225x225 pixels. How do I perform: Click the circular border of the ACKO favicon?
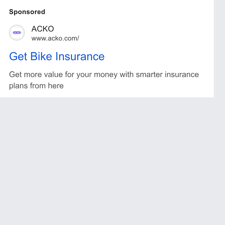click(x=17, y=25)
